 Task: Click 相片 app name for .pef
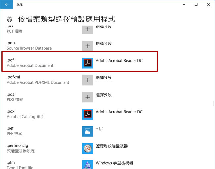click(100, 129)
